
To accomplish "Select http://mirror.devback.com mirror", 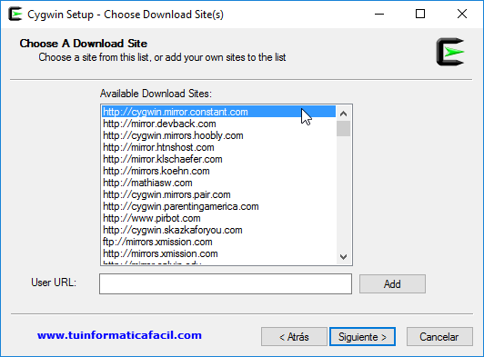I will [x=218, y=124].
